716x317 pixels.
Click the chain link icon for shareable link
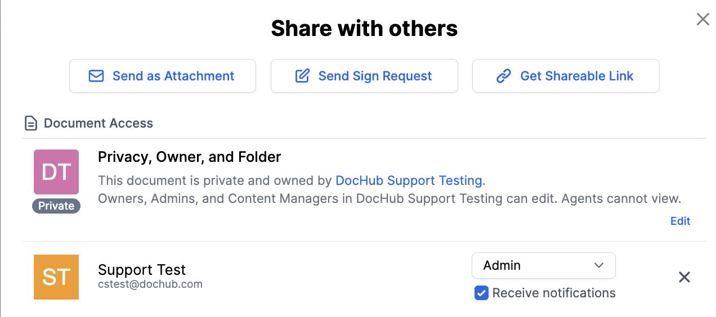pos(503,76)
